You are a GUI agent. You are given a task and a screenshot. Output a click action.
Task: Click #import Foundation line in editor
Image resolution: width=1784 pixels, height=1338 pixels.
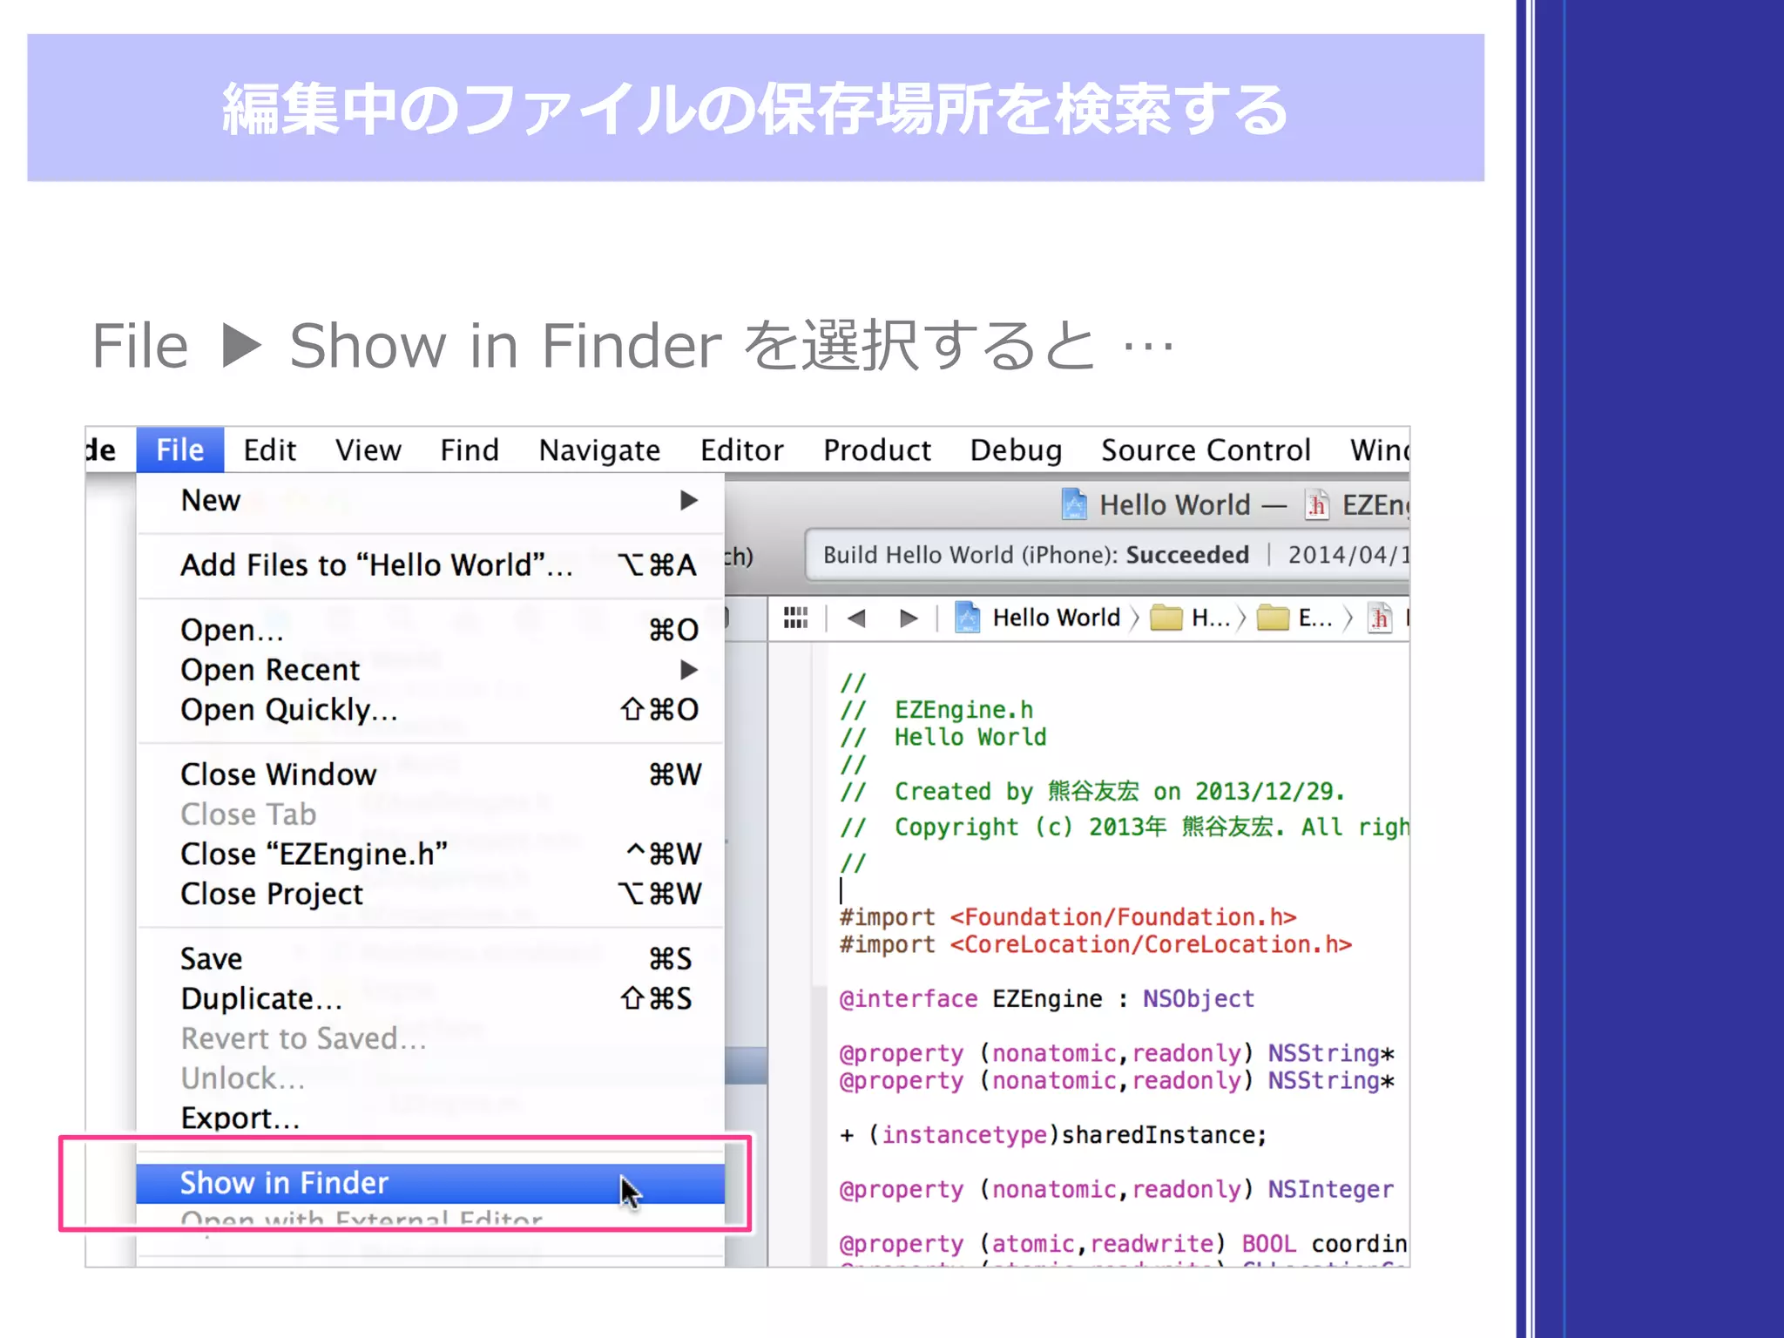pos(1068,917)
